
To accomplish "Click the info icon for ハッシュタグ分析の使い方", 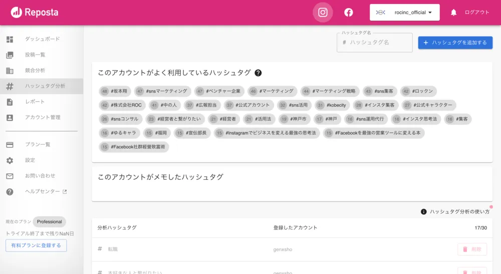I will 424,212.
